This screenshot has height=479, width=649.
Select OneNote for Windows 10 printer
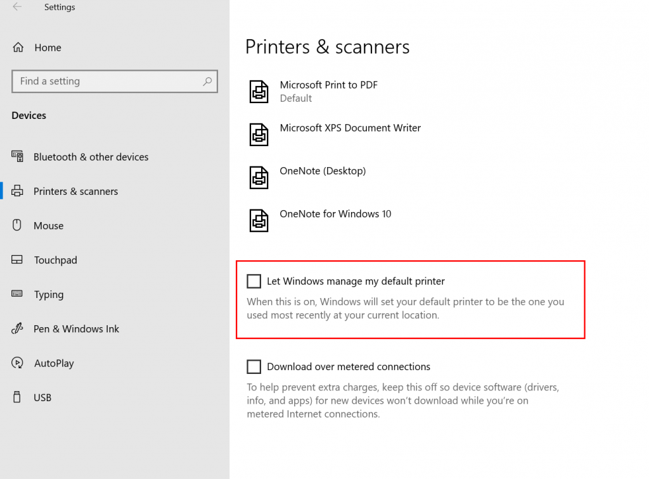coord(335,214)
